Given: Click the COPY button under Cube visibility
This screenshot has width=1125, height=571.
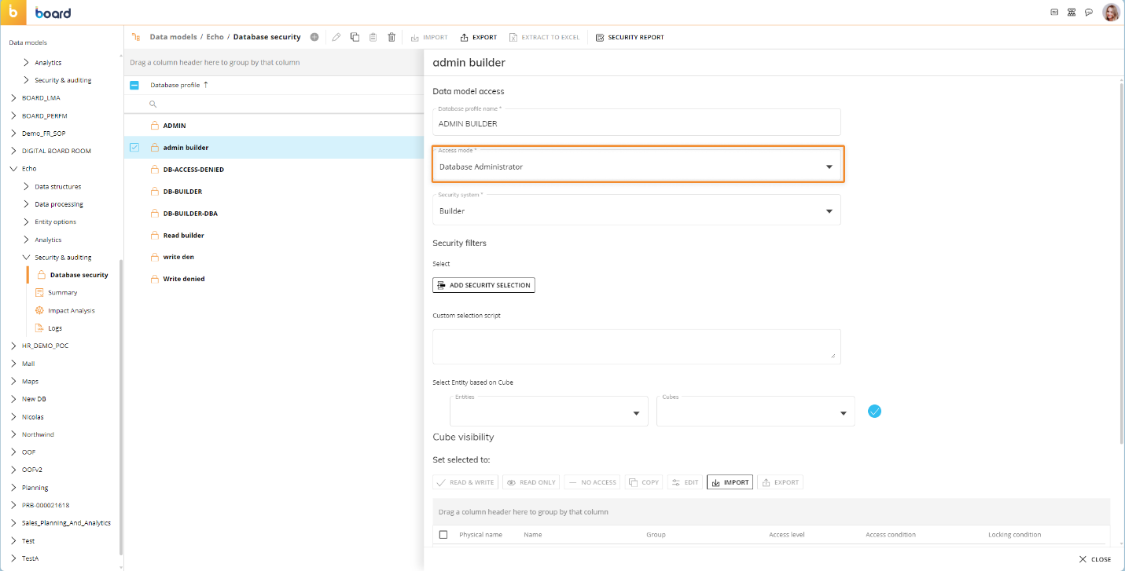Looking at the screenshot, I should (x=644, y=482).
